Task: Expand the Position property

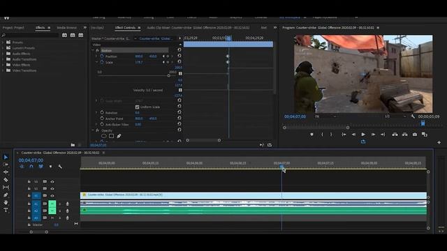Action: [x=96, y=56]
